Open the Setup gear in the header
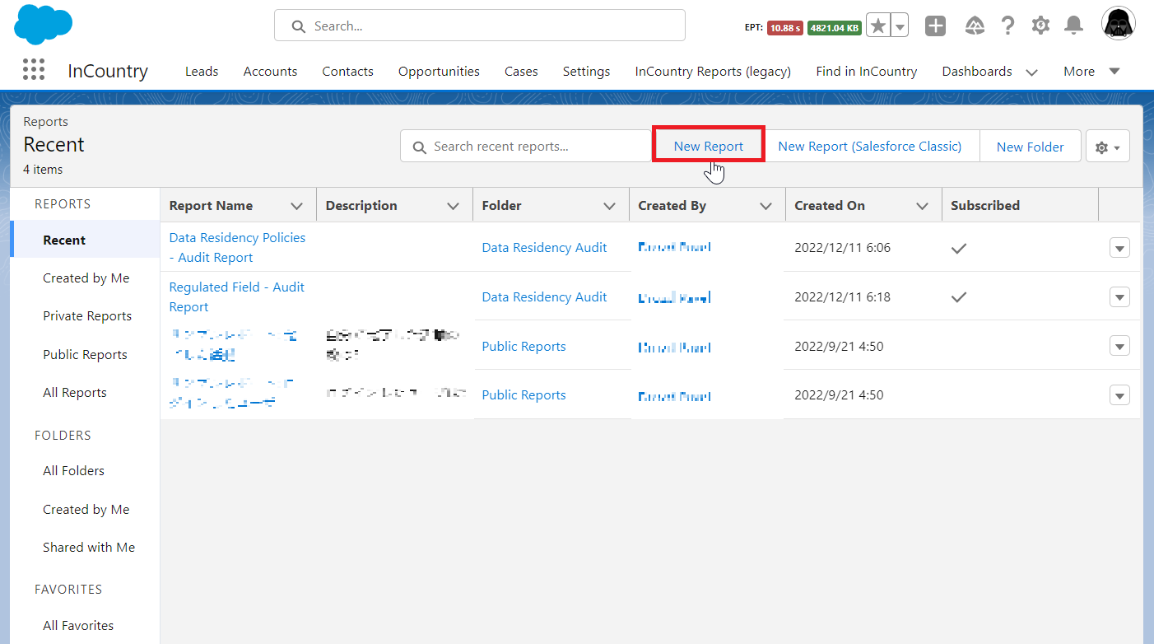Image resolution: width=1154 pixels, height=644 pixels. pos(1040,26)
